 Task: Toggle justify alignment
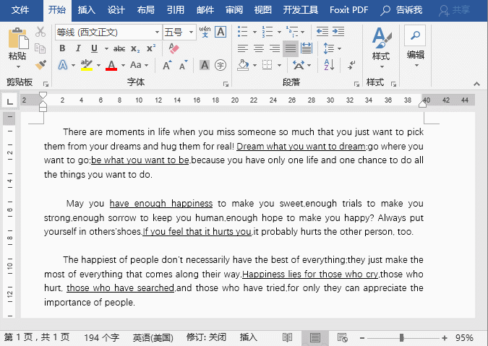click(x=291, y=48)
